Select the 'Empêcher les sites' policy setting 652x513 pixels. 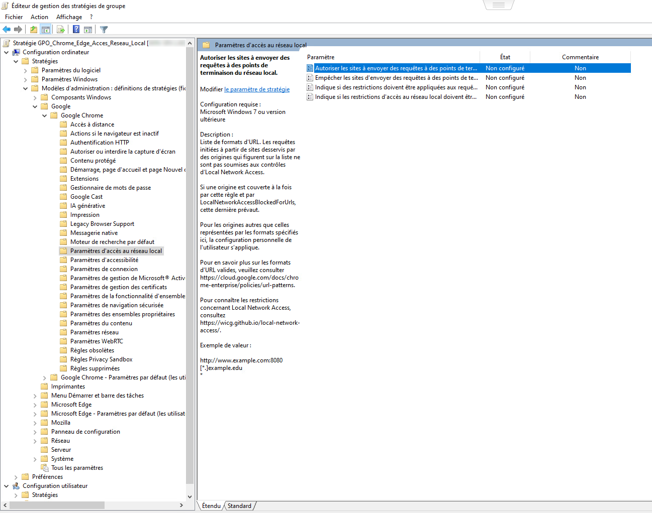click(x=396, y=78)
